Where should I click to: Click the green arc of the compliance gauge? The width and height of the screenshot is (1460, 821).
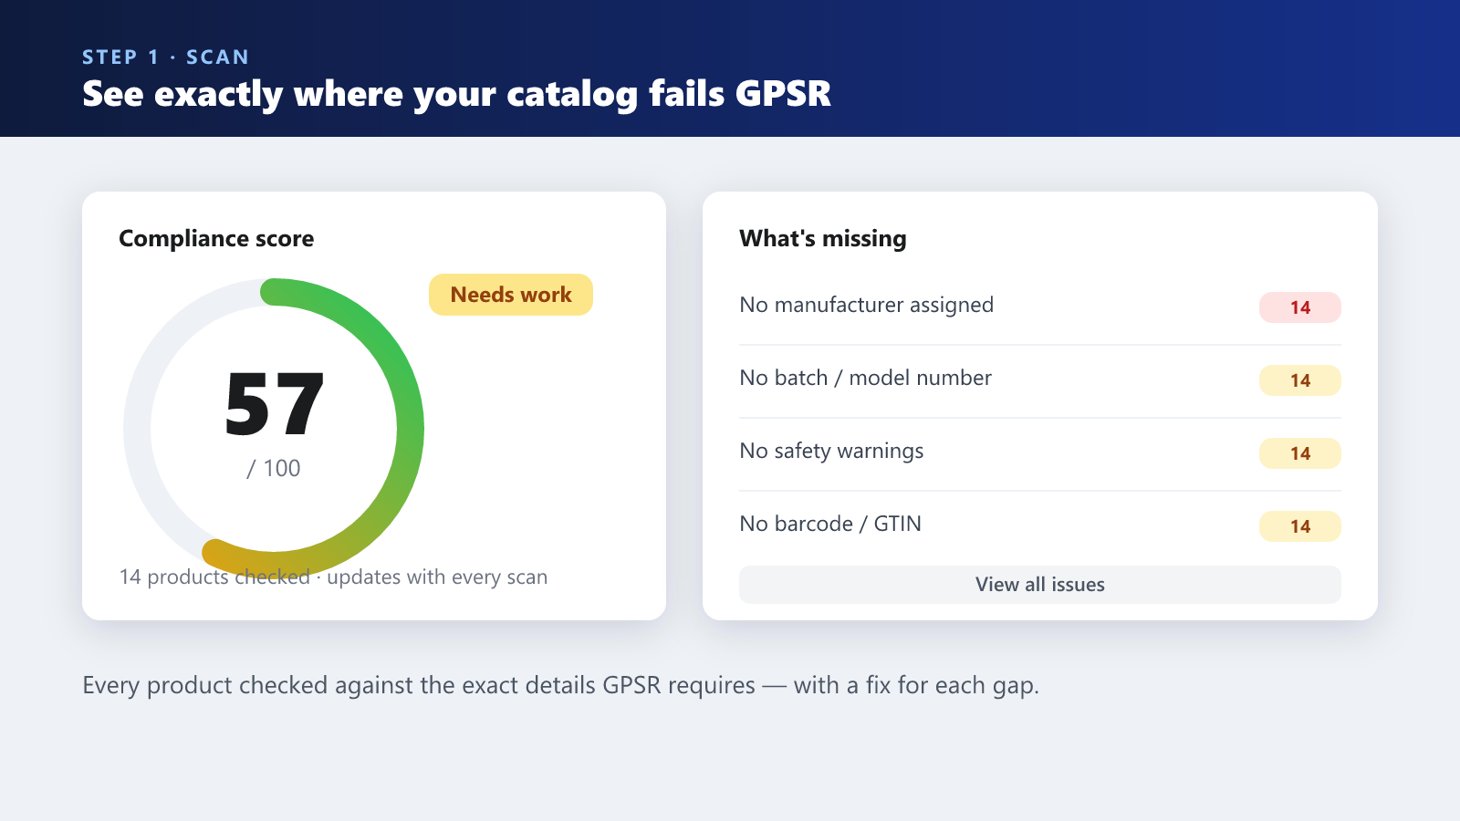pos(401,383)
